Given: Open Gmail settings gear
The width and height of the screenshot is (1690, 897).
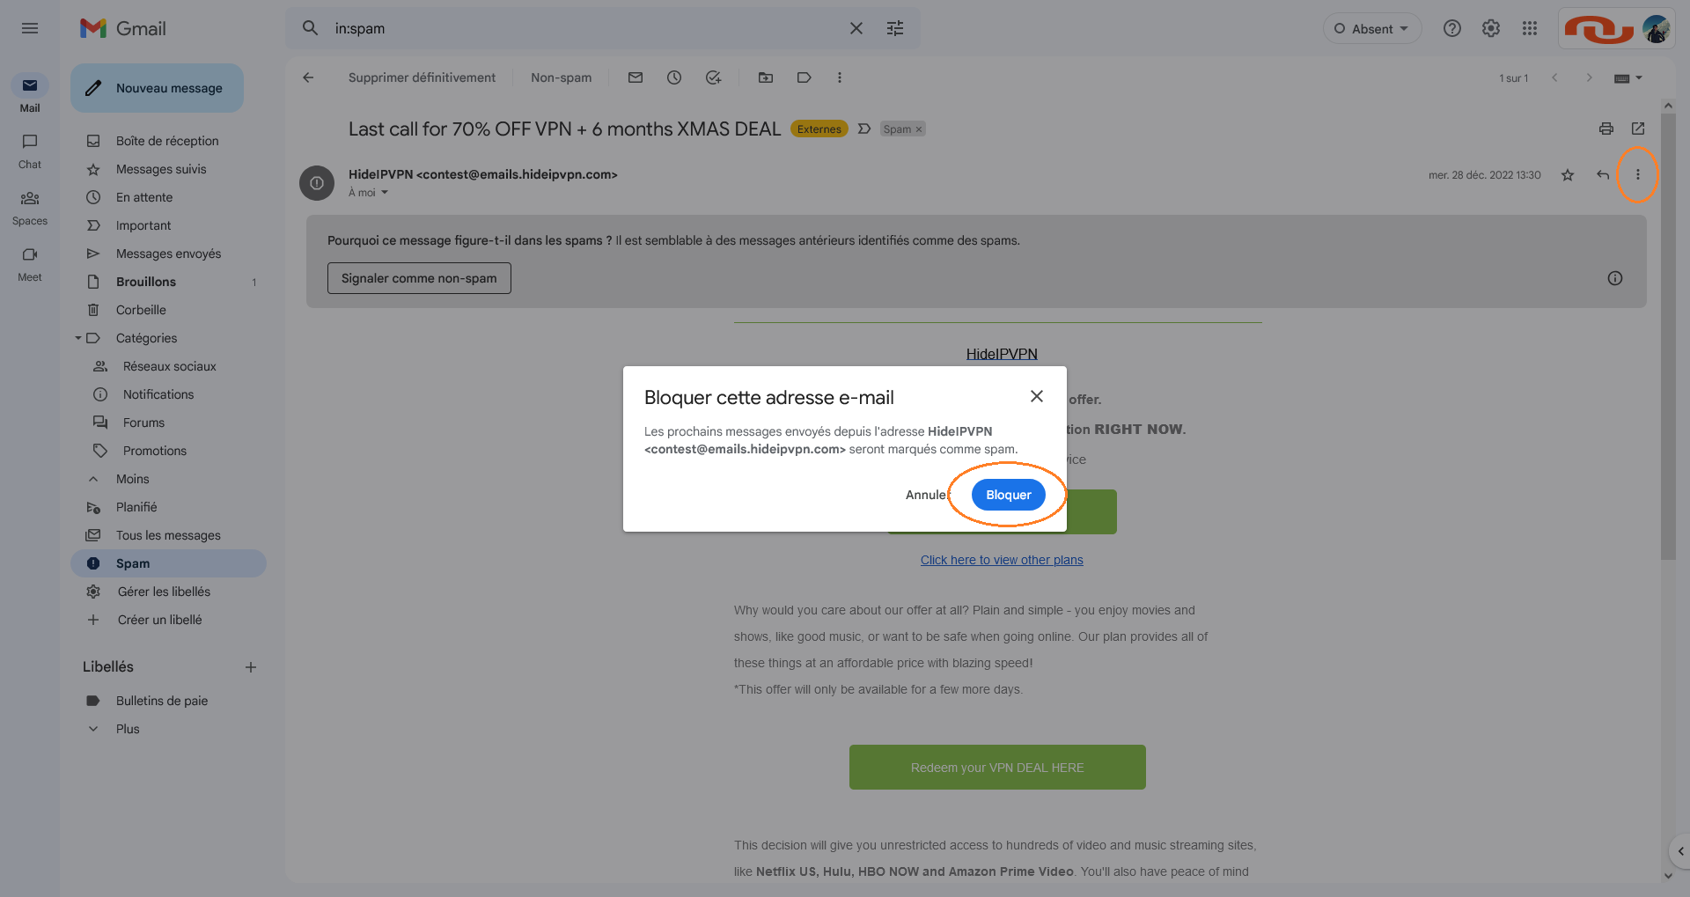Looking at the screenshot, I should pos(1491,28).
